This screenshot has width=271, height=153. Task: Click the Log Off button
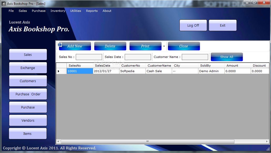pyautogui.click(x=193, y=25)
